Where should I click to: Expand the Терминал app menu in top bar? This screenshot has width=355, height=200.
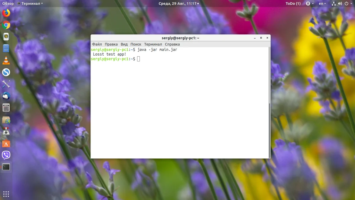coord(30,3)
